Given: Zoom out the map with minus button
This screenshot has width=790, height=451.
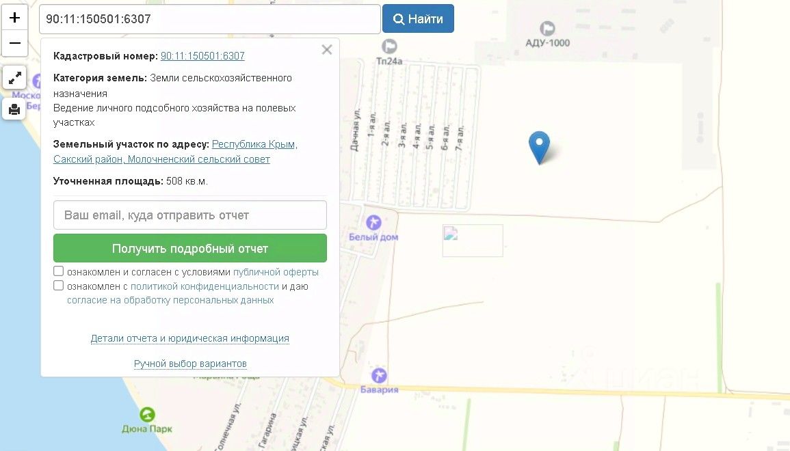Looking at the screenshot, I should (x=14, y=43).
